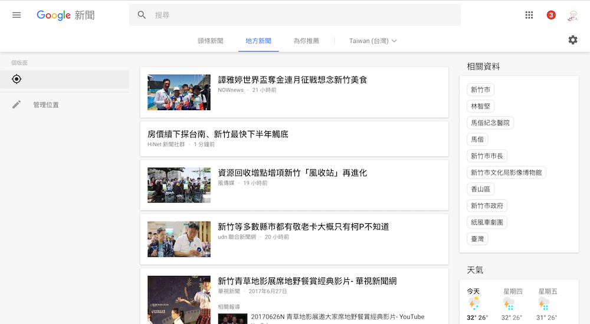This screenshot has height=324, width=590.
Task: Click the pencil edit icon
Action: pyautogui.click(x=17, y=104)
